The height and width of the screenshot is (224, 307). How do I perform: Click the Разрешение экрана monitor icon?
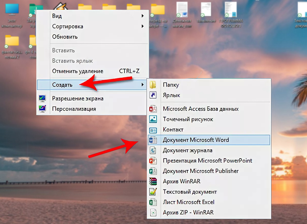pyautogui.click(x=42, y=98)
